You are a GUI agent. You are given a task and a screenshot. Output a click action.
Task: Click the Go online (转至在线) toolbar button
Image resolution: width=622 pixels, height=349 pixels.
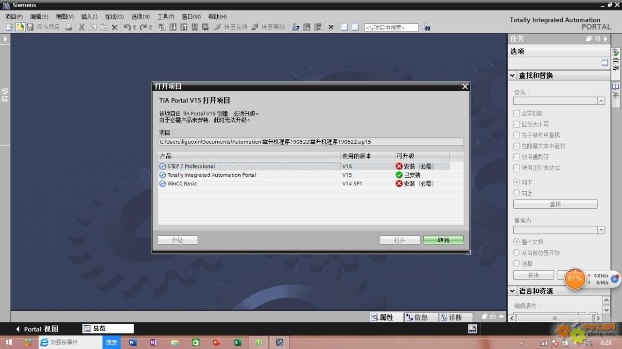tap(231, 27)
